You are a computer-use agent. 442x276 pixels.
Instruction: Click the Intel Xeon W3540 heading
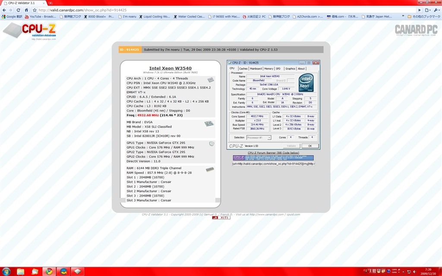click(x=170, y=68)
